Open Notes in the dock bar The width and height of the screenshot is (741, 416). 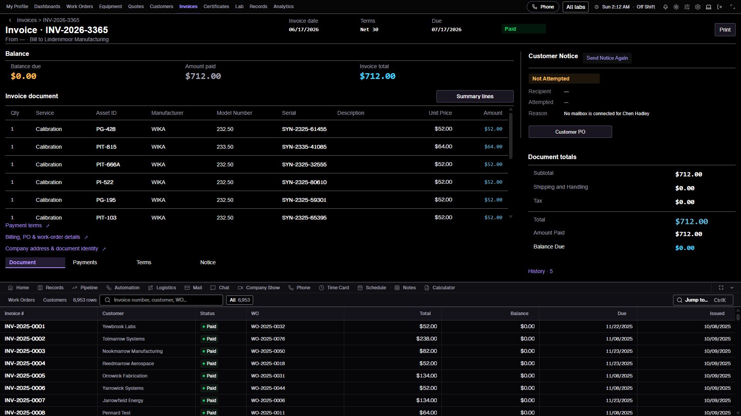(x=405, y=288)
